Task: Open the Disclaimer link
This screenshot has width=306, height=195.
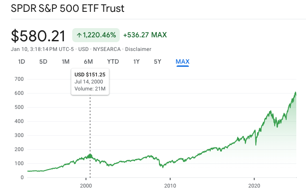Action: coord(139,49)
